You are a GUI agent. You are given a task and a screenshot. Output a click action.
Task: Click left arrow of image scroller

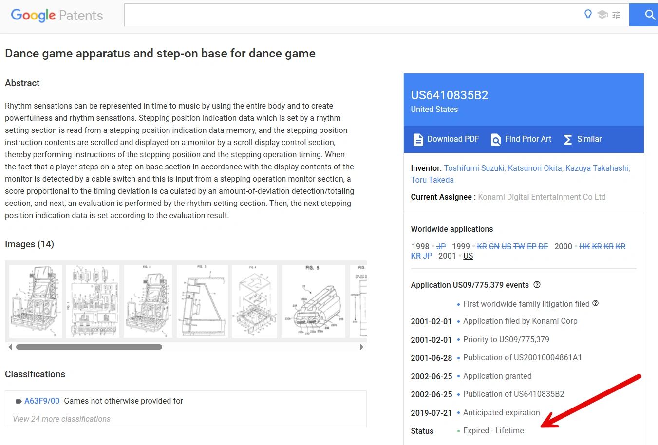pyautogui.click(x=10, y=347)
